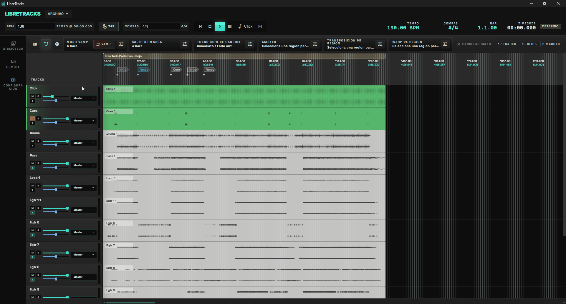Open Transposicion de Region settings icon
Image resolution: width=566 pixels, height=304 pixels.
pyautogui.click(x=380, y=44)
